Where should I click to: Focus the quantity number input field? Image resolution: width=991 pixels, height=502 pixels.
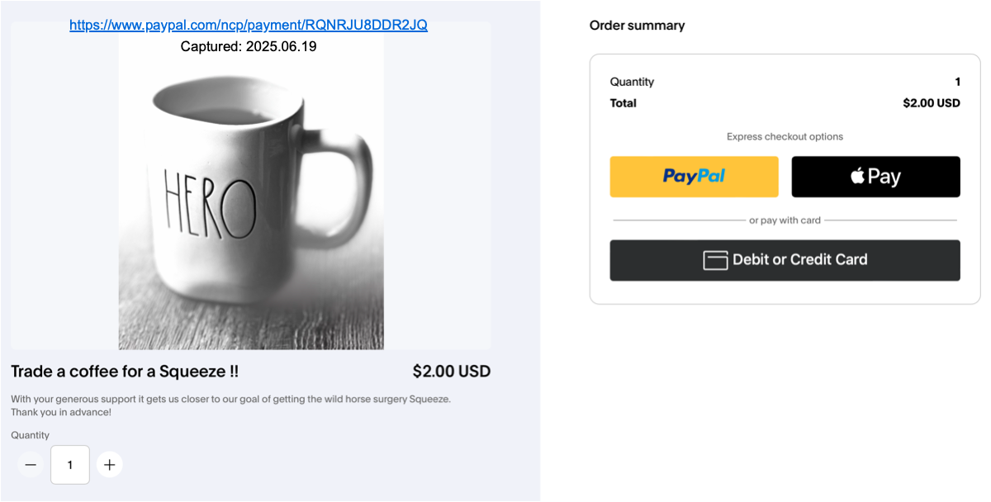click(70, 465)
